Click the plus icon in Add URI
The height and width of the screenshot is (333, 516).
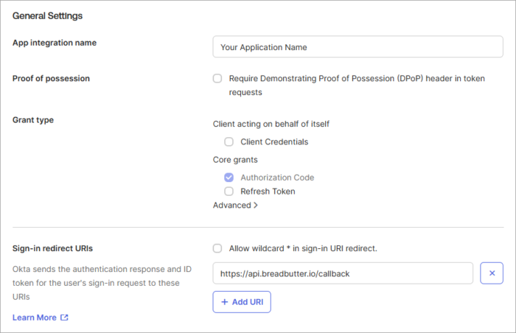pyautogui.click(x=225, y=302)
